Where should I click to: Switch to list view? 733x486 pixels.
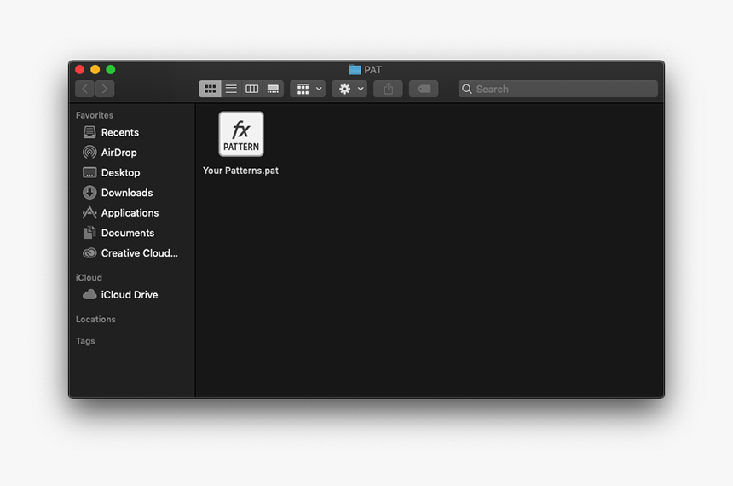(231, 89)
